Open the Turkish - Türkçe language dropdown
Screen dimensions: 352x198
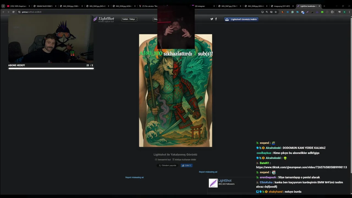pos(129,19)
